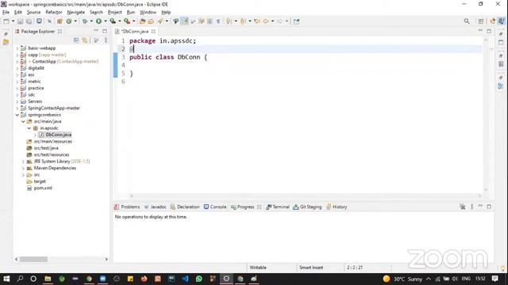Screen dimensions: 508x285
Task: Click the New file toolbar icon
Action: coord(6,21)
